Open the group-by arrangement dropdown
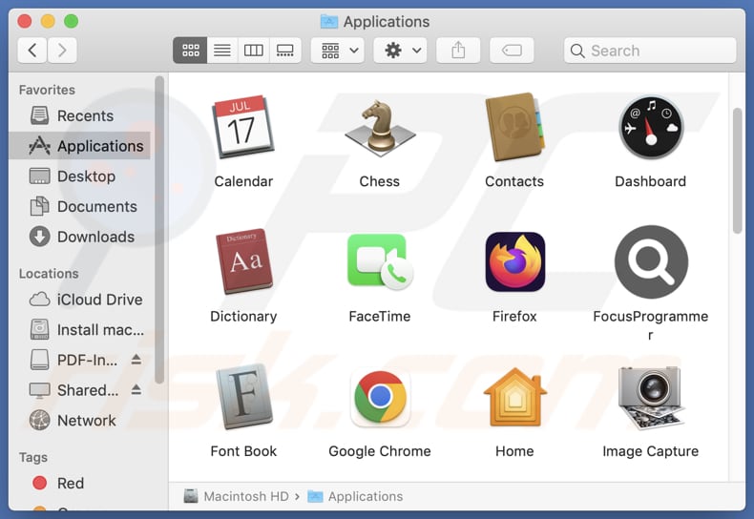This screenshot has height=519, width=754. 338,50
